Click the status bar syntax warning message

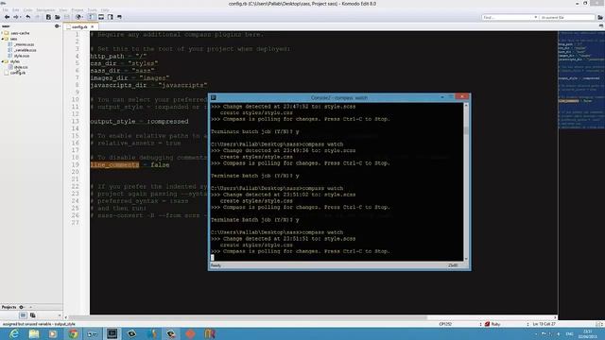39,324
